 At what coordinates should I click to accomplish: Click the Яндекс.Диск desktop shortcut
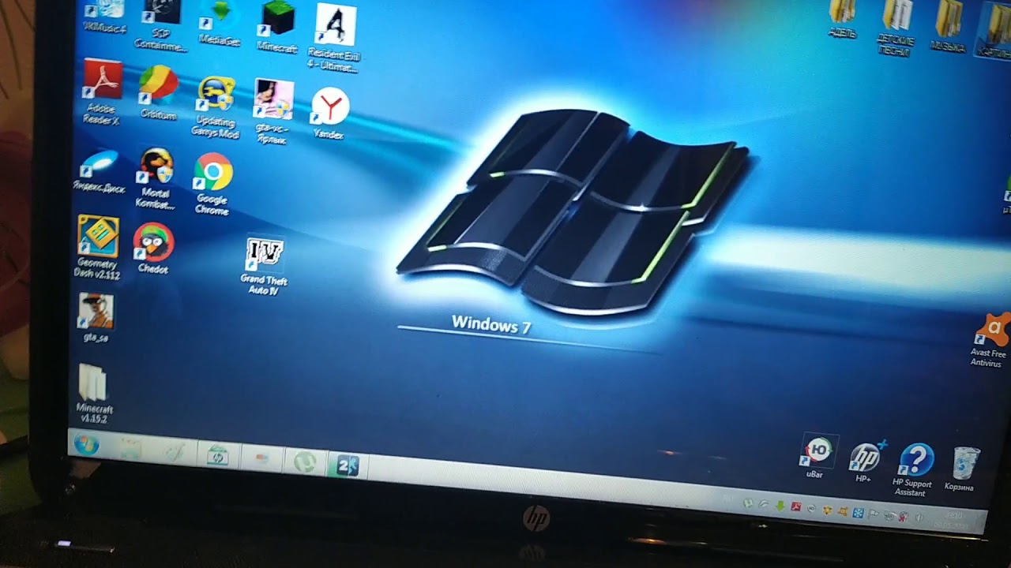pyautogui.click(x=99, y=170)
